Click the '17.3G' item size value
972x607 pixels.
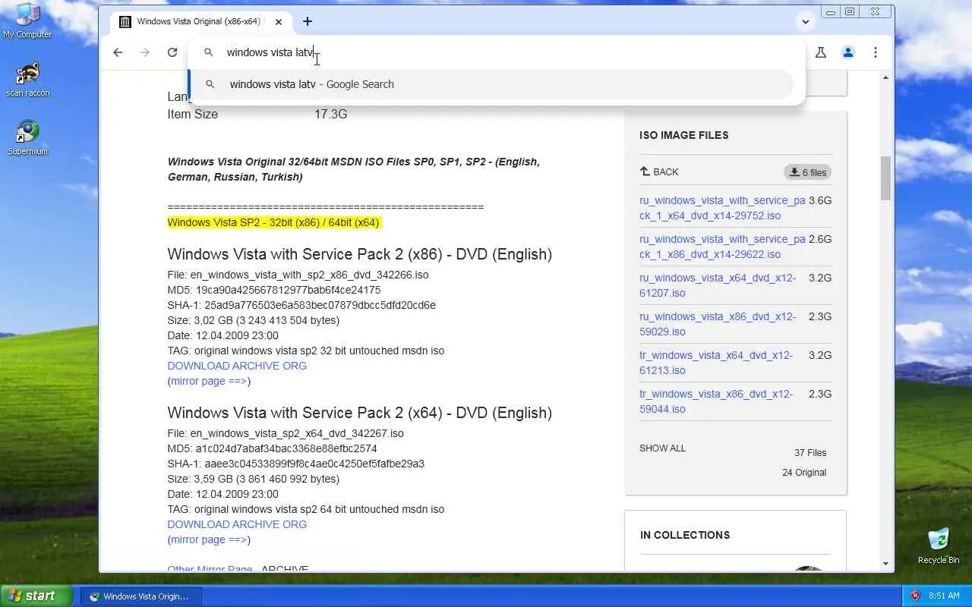331,115
